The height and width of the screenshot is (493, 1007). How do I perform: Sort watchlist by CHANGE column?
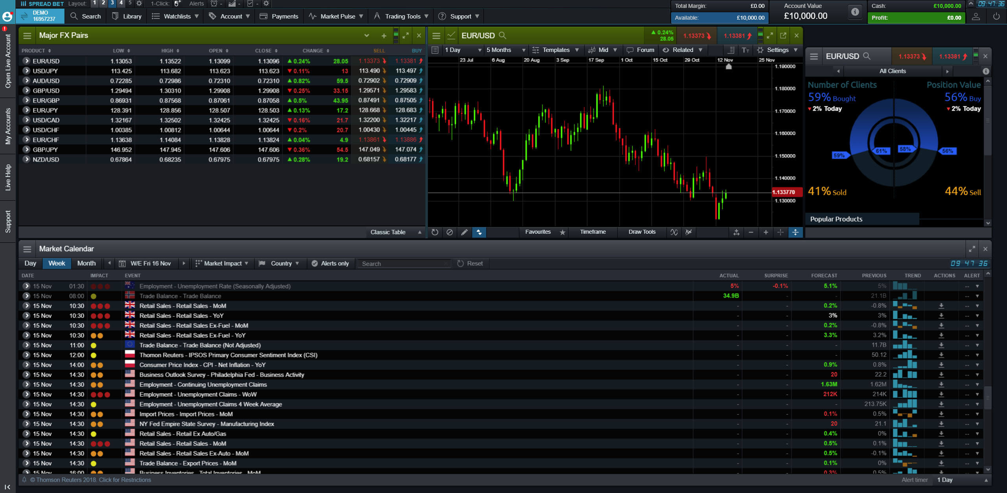click(315, 51)
